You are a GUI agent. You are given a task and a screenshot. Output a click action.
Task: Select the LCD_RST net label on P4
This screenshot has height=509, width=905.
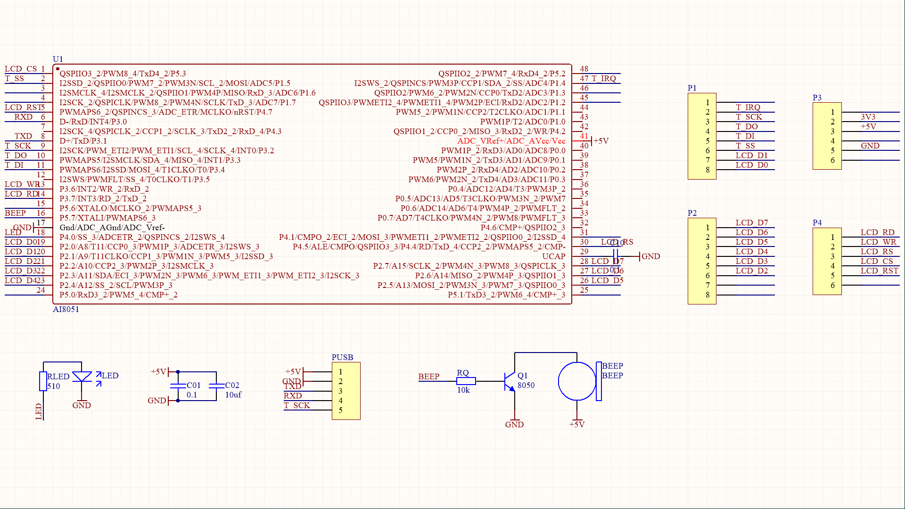[879, 271]
